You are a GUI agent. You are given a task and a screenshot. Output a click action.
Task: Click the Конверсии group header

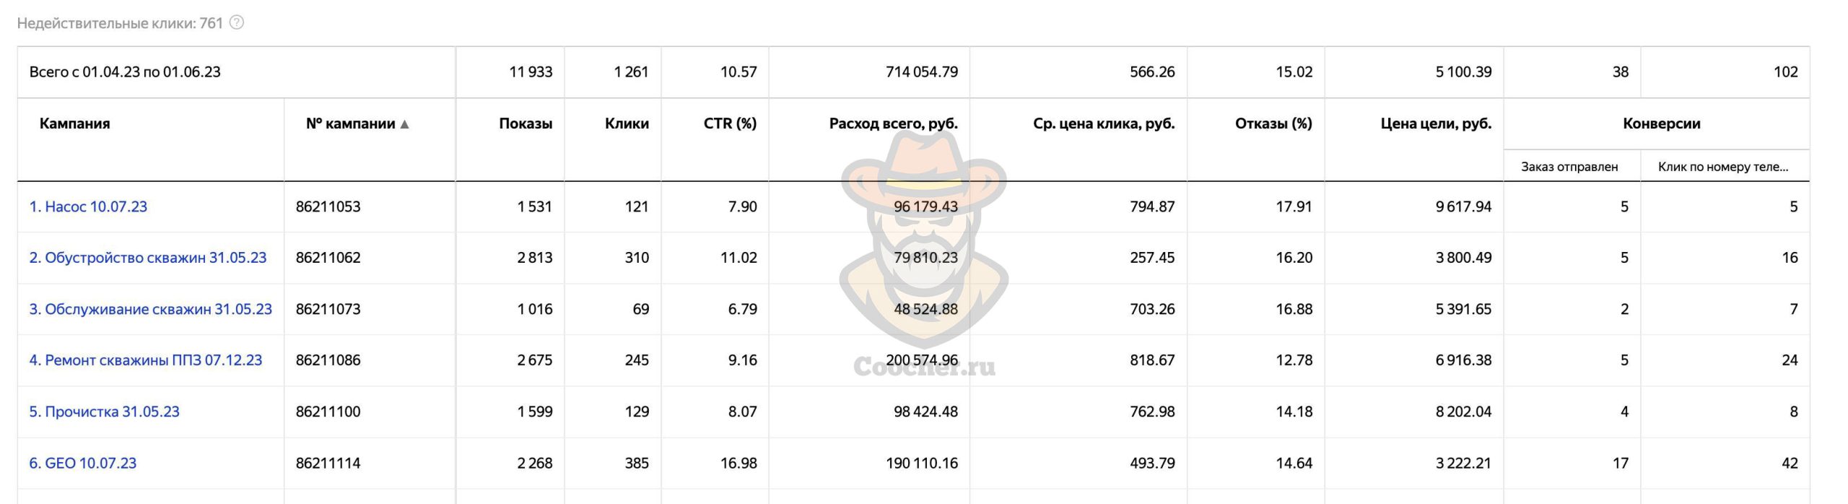click(1661, 123)
